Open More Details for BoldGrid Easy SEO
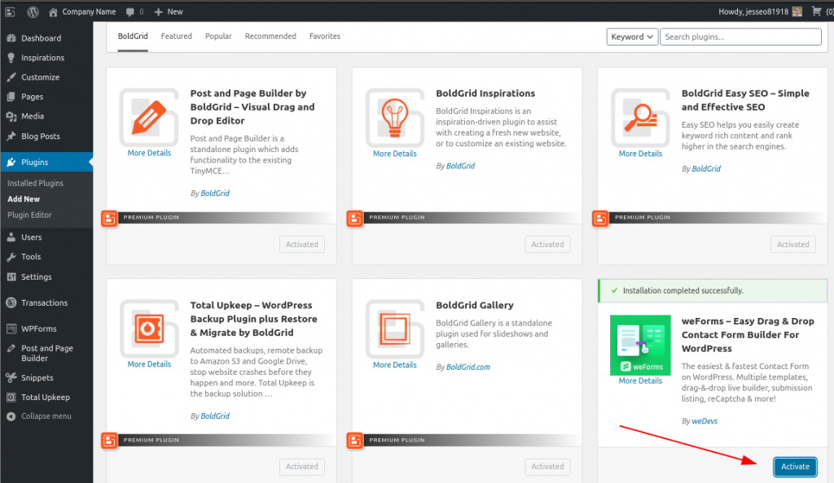Image resolution: width=834 pixels, height=483 pixels. tap(640, 154)
